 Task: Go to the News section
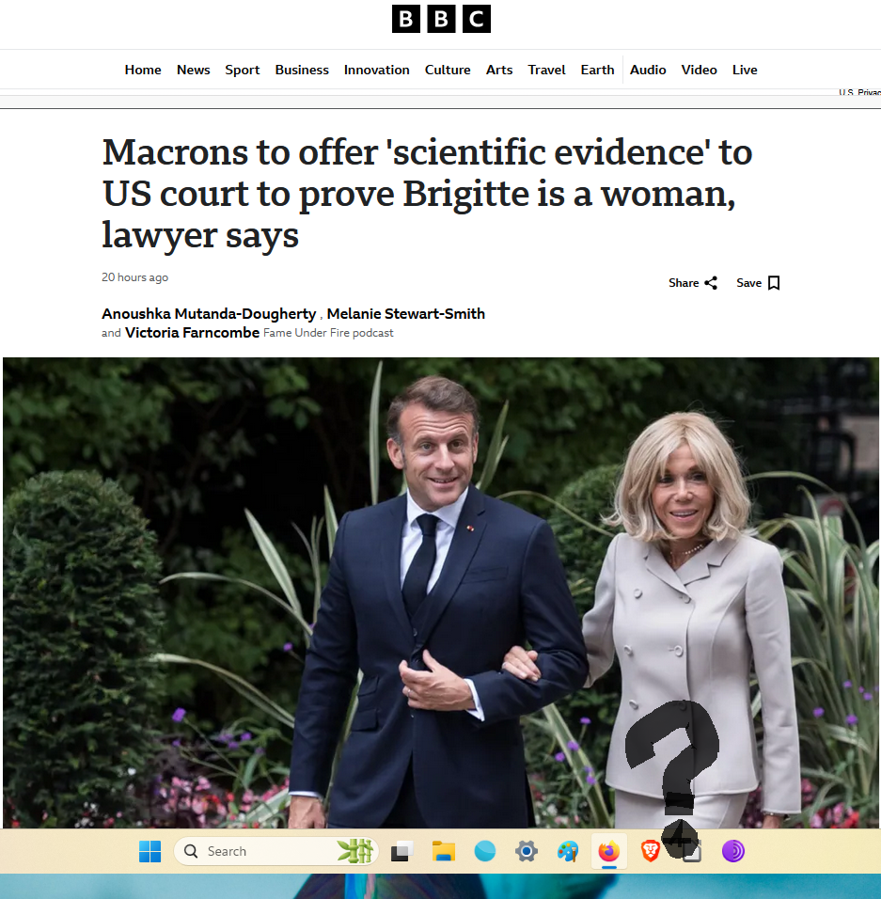coord(194,70)
